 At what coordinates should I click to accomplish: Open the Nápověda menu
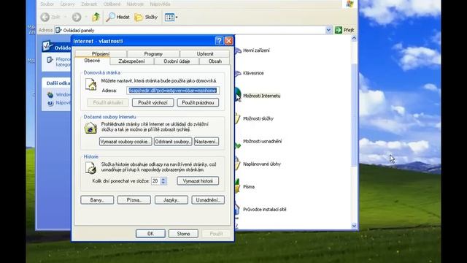[x=160, y=4]
